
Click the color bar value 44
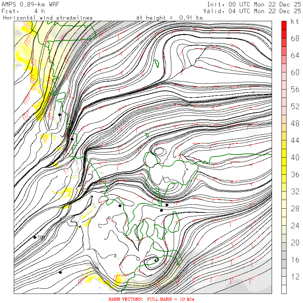(x=295, y=140)
